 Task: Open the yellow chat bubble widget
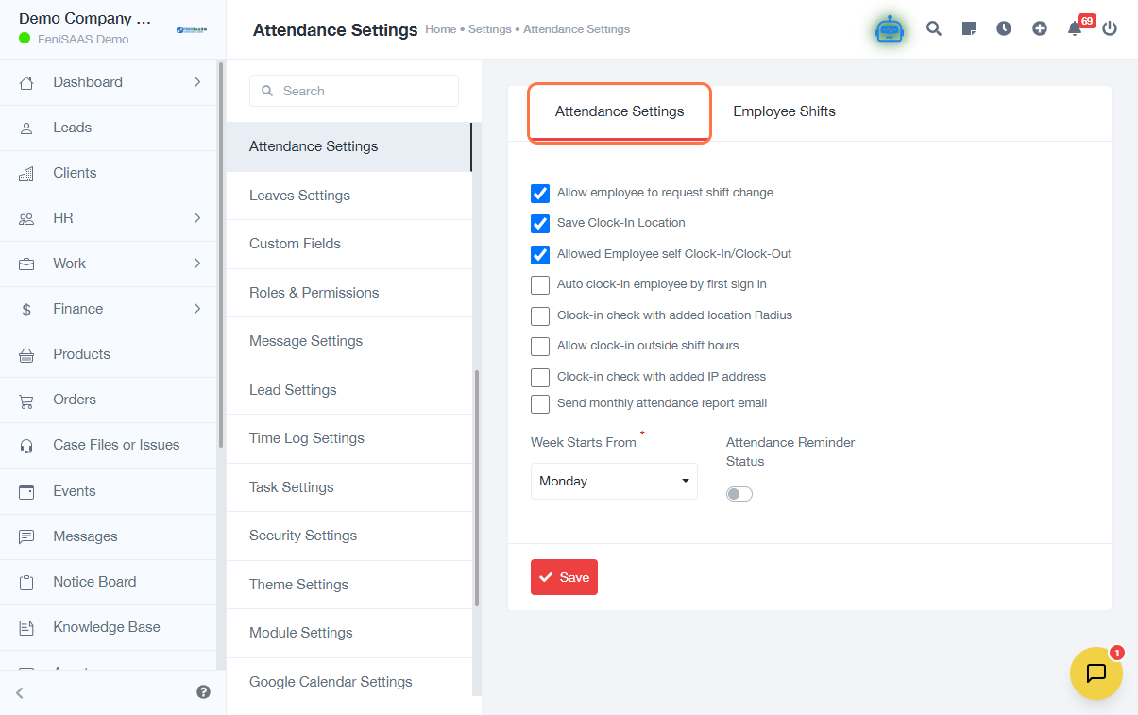point(1096,673)
